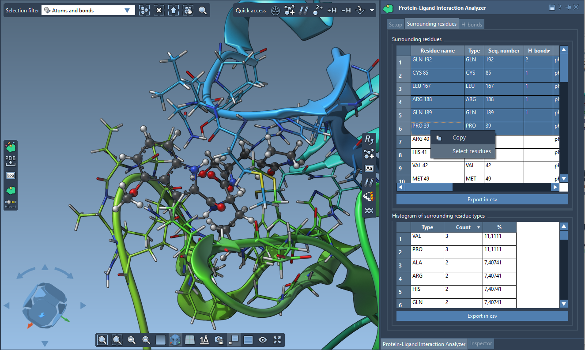Click the zoom in magnifier icon
Screen dimensions: 585x350
[x=132, y=340]
